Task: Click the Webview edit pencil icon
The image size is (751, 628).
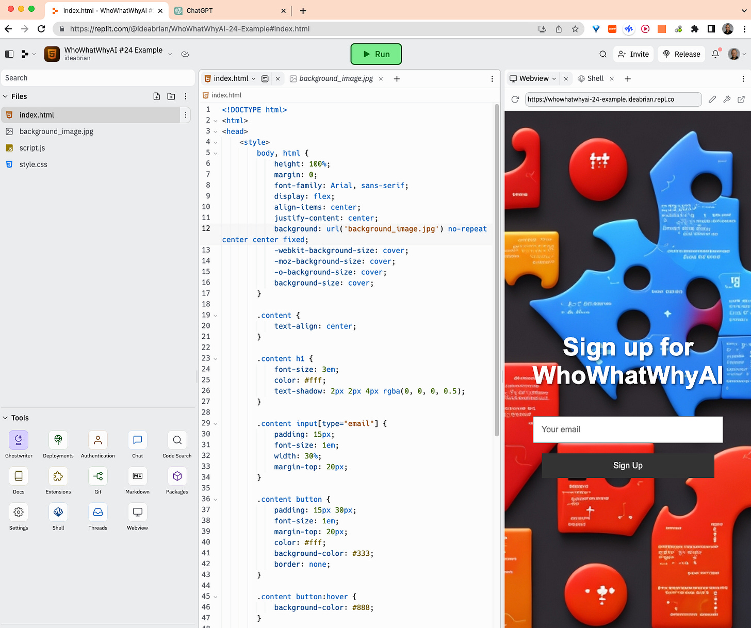Action: click(712, 100)
